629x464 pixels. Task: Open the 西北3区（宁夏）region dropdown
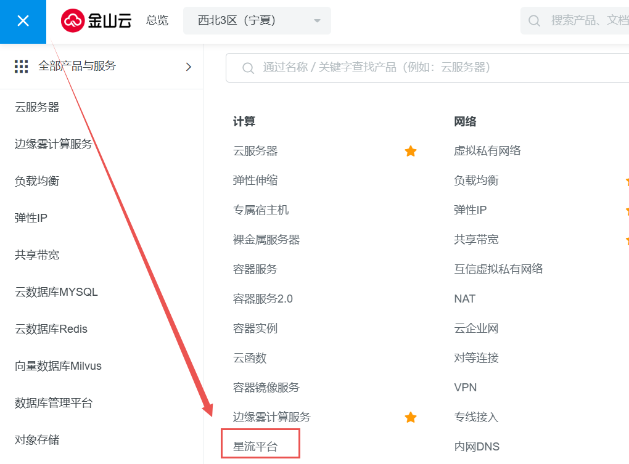(x=257, y=21)
